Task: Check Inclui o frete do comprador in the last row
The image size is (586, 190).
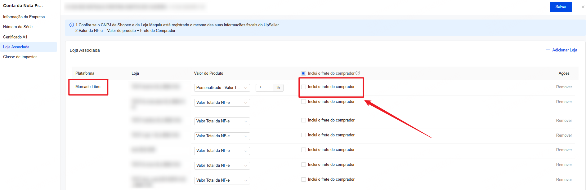Action: tap(303, 179)
